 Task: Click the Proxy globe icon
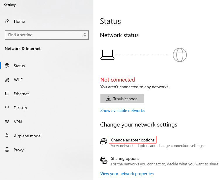tap(7, 150)
